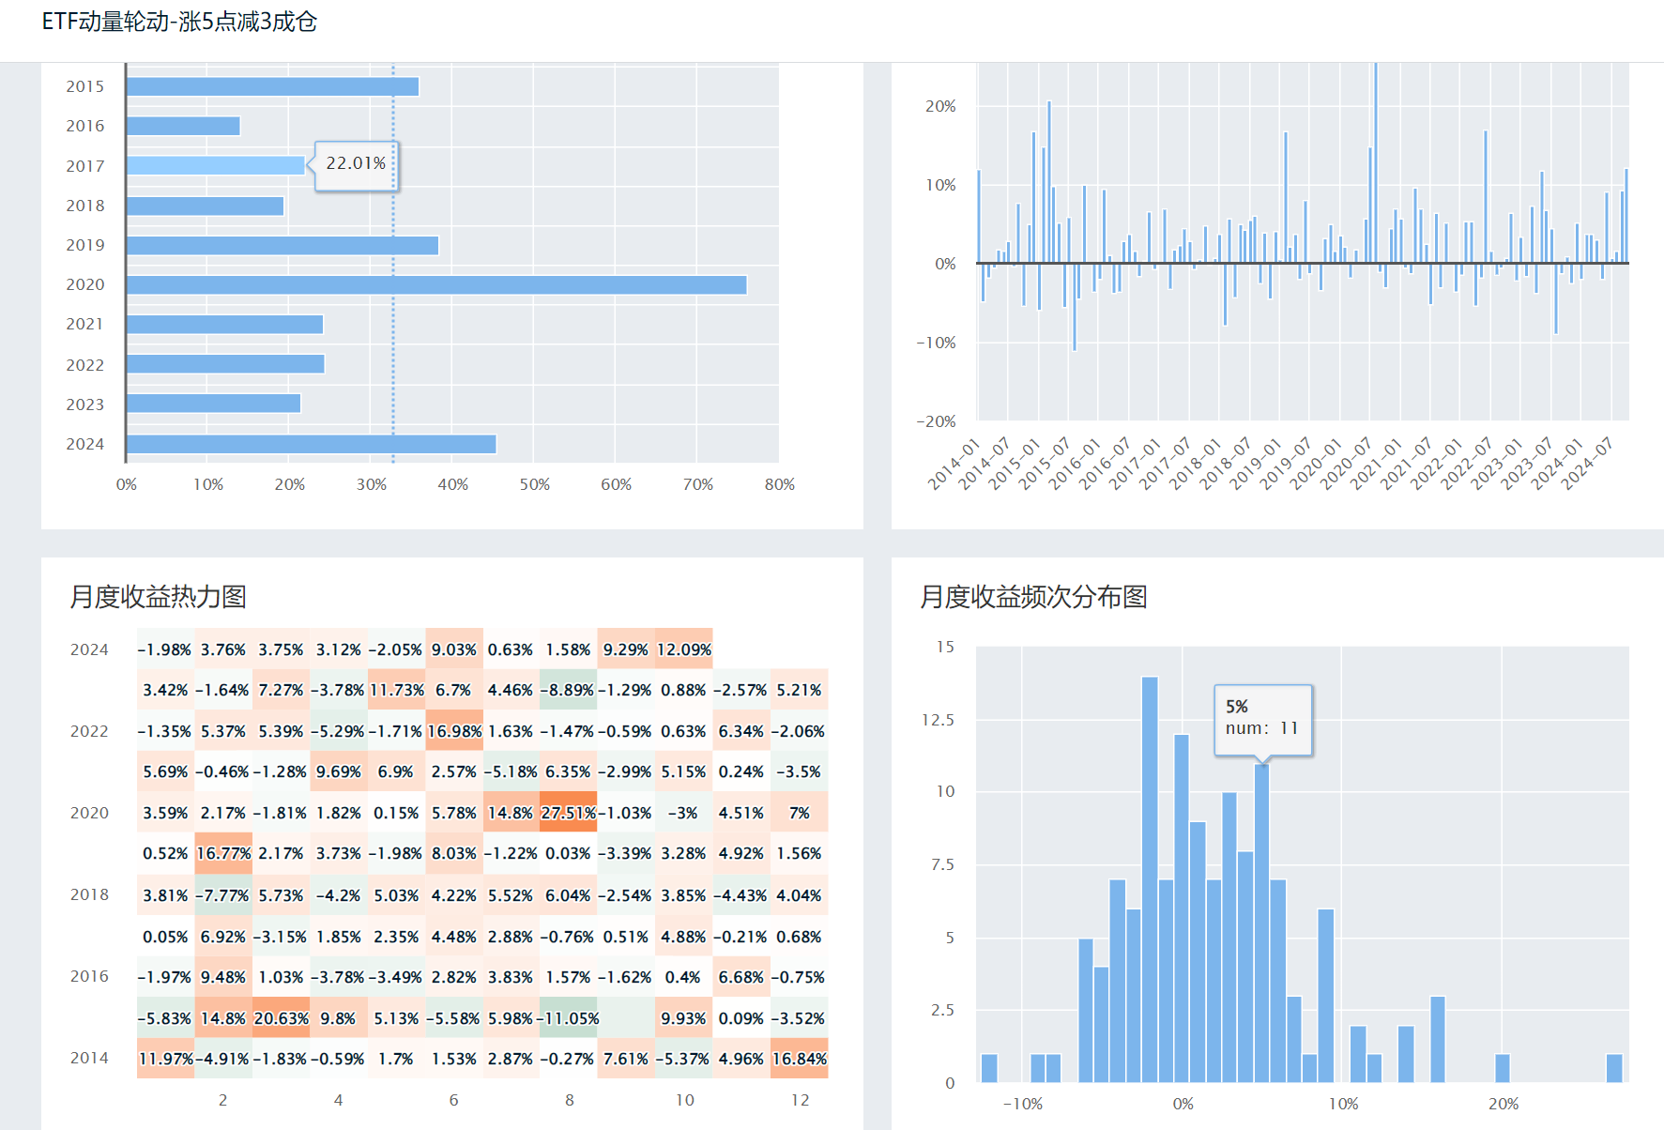Click the 22.01% tooltip label

point(356,163)
